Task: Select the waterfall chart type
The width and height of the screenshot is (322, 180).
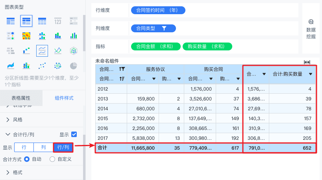Action: pyautogui.click(x=26, y=50)
